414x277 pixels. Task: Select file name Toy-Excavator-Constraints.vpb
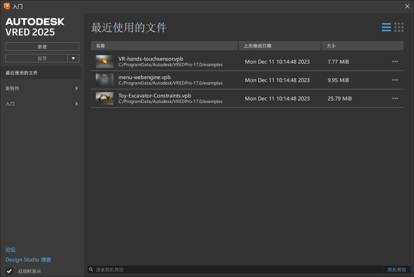point(155,96)
